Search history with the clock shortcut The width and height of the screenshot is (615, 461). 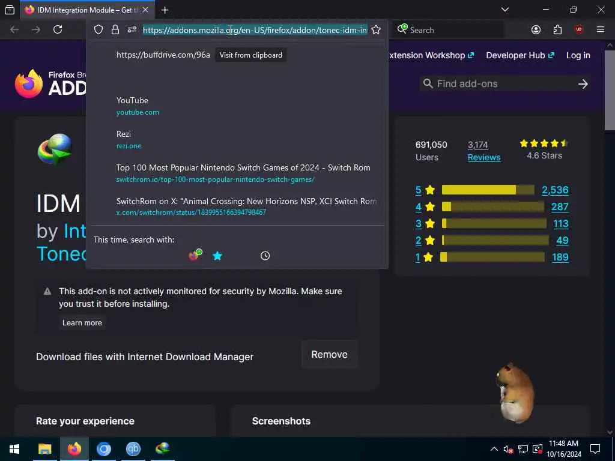pyautogui.click(x=265, y=256)
